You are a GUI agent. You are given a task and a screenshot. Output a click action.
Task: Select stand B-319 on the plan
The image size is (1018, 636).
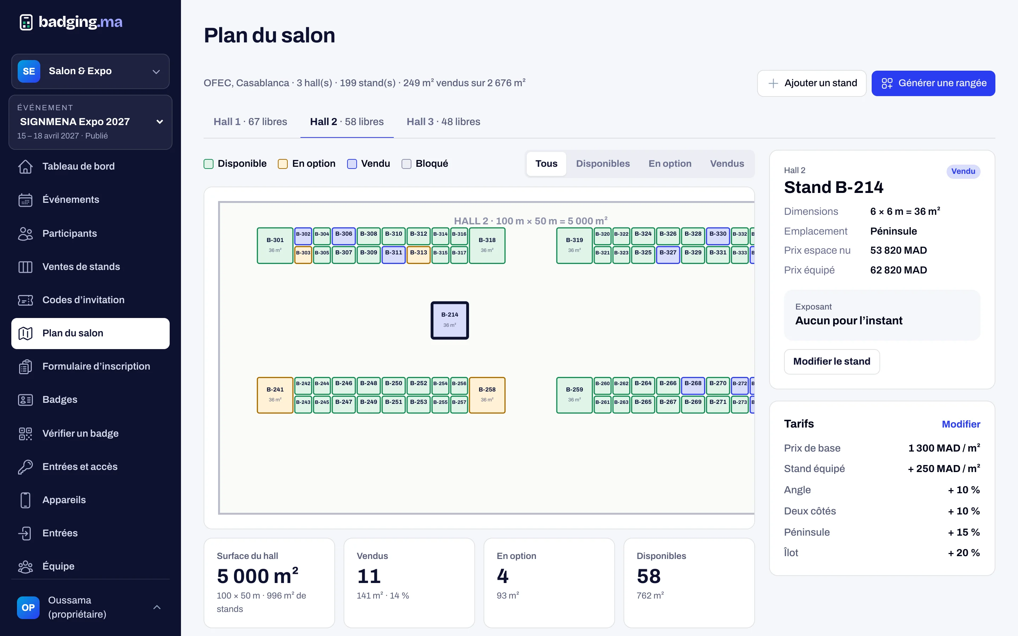point(574,246)
